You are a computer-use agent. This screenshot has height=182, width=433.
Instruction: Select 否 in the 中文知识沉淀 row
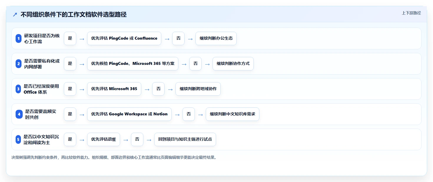click(137, 139)
